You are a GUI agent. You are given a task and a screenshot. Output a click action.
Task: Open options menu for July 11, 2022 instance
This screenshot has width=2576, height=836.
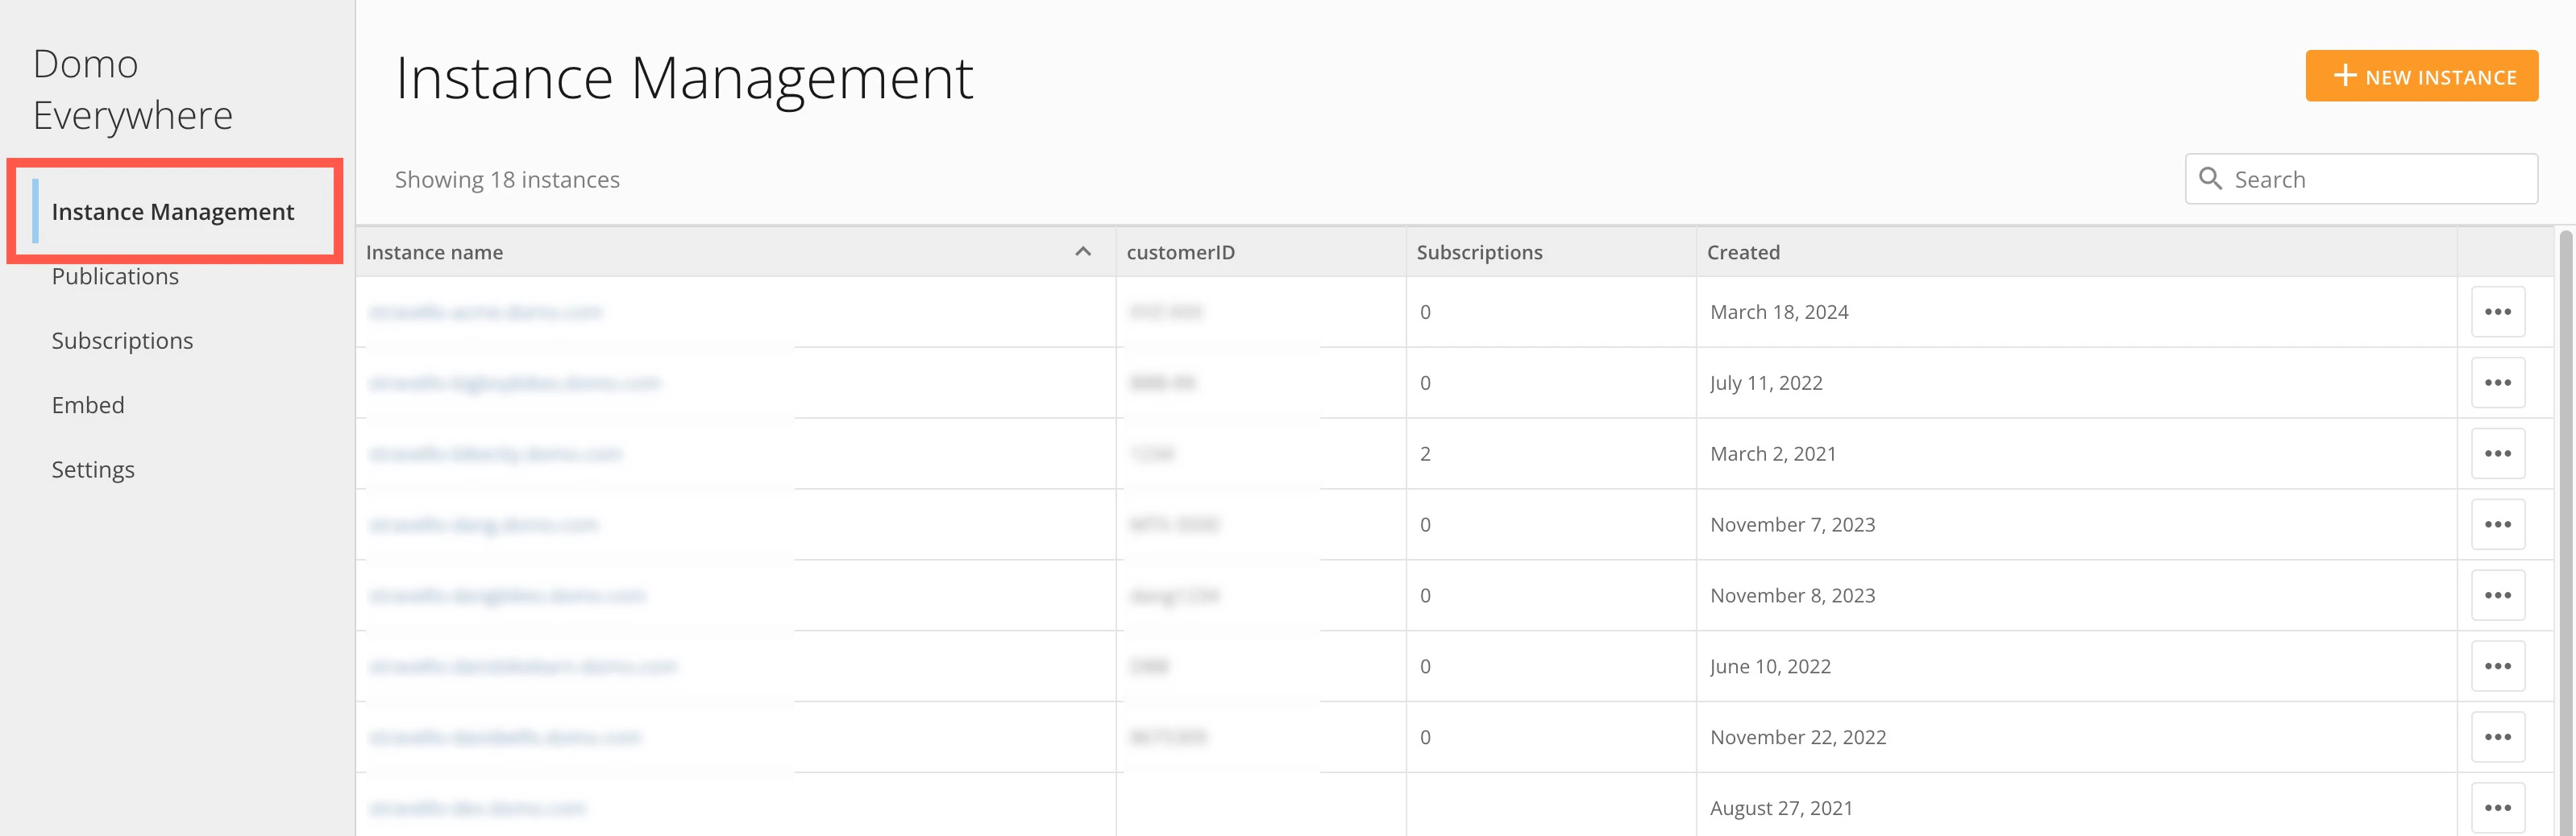pos(2497,383)
